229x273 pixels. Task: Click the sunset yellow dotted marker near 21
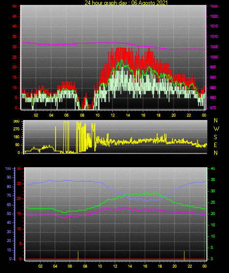(184, 256)
